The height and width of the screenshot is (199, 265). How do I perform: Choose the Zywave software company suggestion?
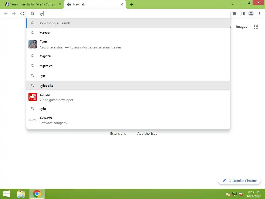(x=128, y=120)
